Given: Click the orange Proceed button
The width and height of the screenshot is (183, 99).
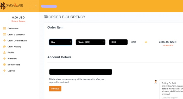Looking at the screenshot, I should point(55,89).
